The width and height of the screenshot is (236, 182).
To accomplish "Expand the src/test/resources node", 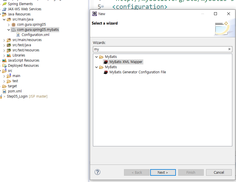I will pyautogui.click(x=4, y=50).
